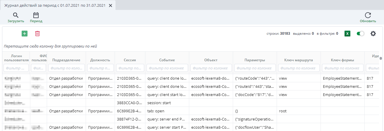Add a new row with green plus
The height and width of the screenshot is (131, 384).
25,34
